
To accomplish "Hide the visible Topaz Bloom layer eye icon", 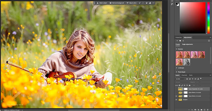I will [x=176, y=96].
